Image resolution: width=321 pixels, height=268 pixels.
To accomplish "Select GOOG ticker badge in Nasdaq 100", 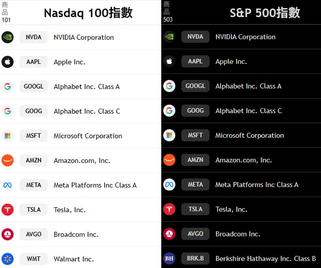I will pyautogui.click(x=34, y=111).
